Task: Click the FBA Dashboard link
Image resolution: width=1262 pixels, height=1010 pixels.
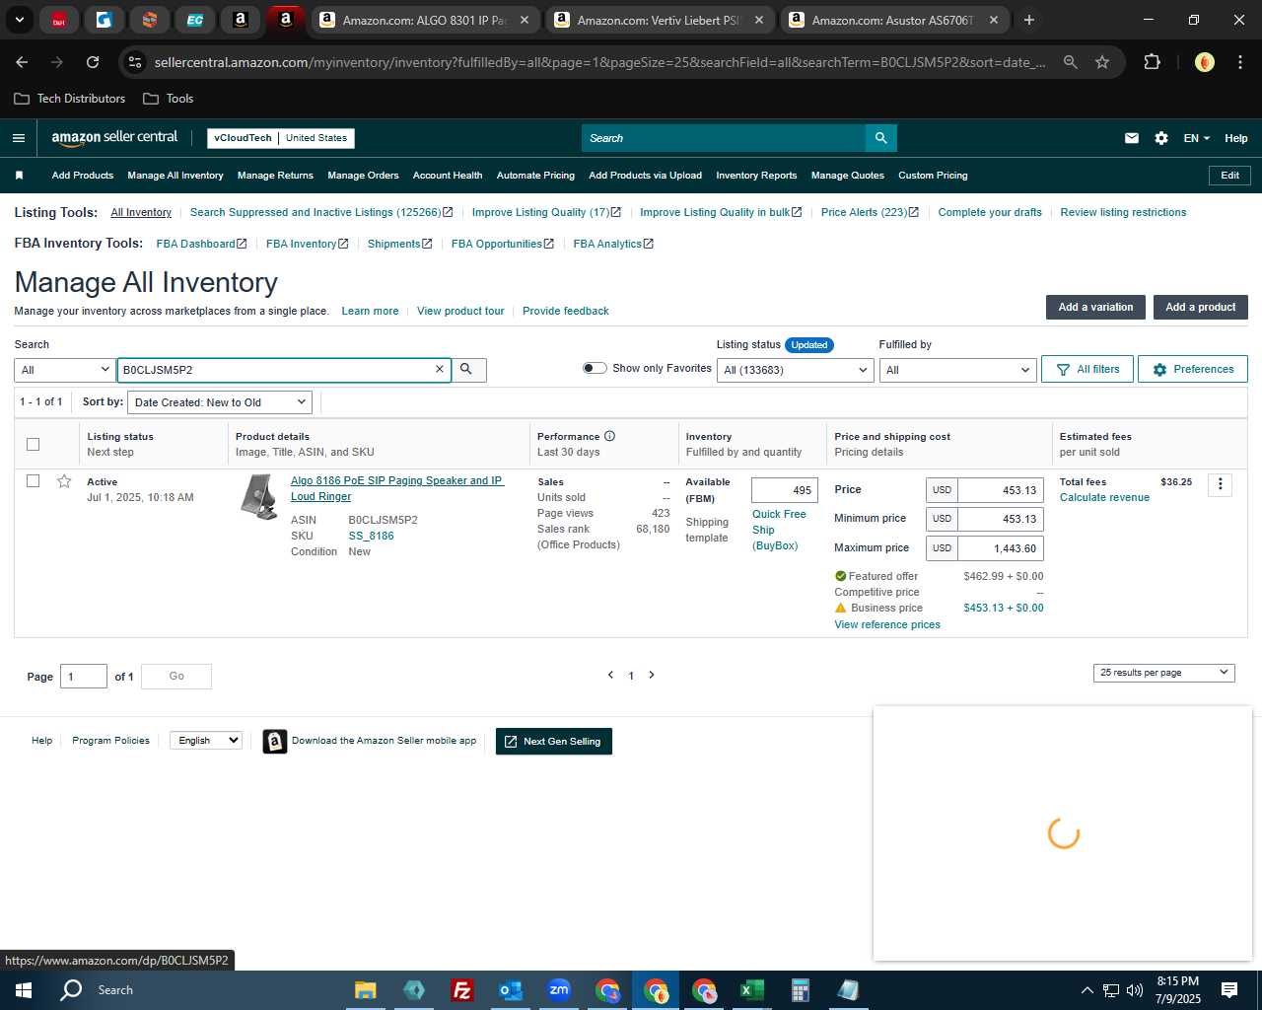Action: 201,244
